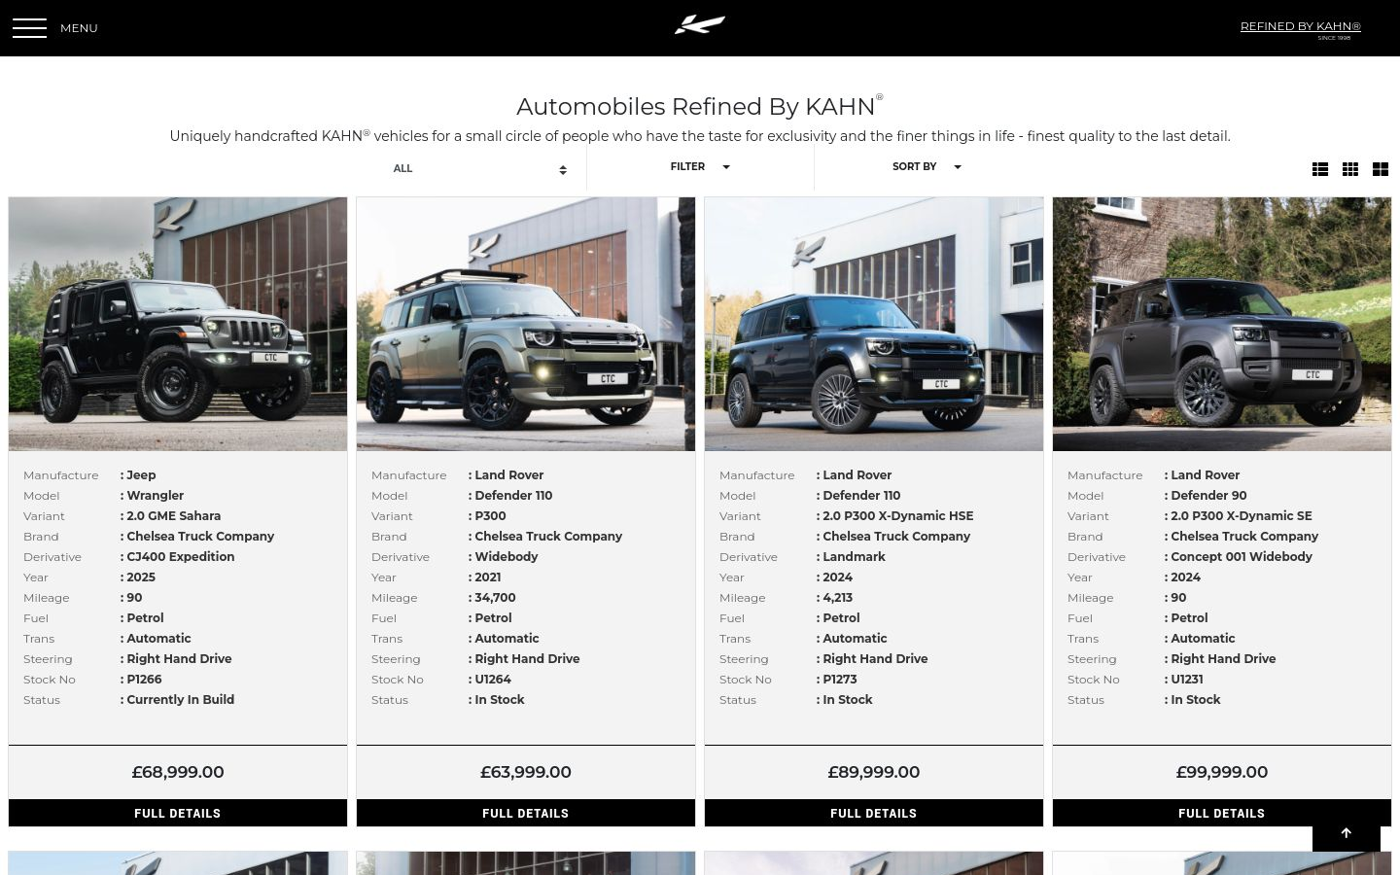Switch to list view layout icon
1400x875 pixels.
click(x=1320, y=169)
